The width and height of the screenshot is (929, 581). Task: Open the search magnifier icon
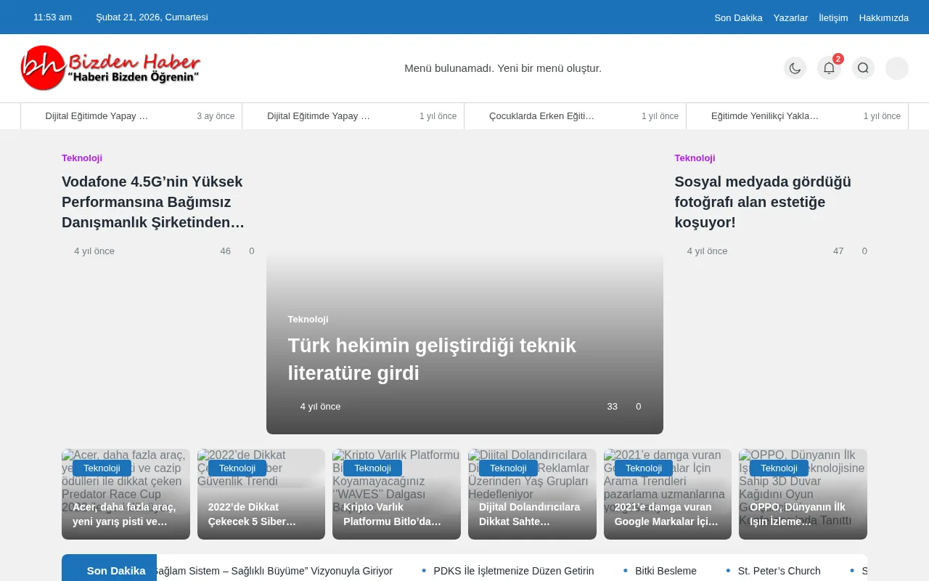click(863, 68)
